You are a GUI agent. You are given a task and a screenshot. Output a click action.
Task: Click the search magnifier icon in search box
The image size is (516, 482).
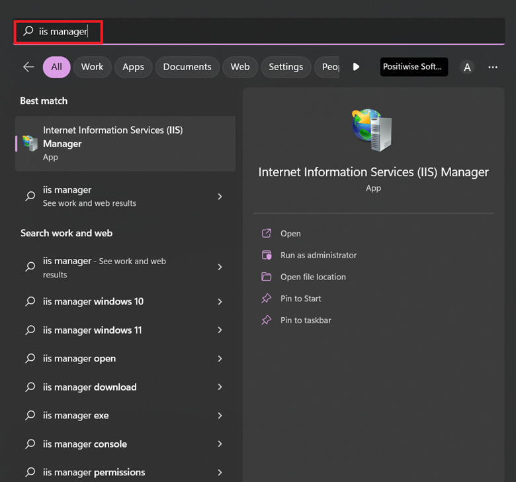pos(28,31)
